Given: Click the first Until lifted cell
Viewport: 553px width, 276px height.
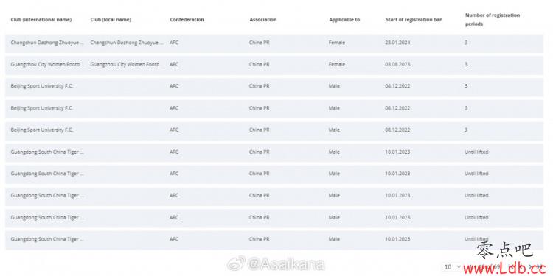Looking at the screenshot, I should (476, 152).
